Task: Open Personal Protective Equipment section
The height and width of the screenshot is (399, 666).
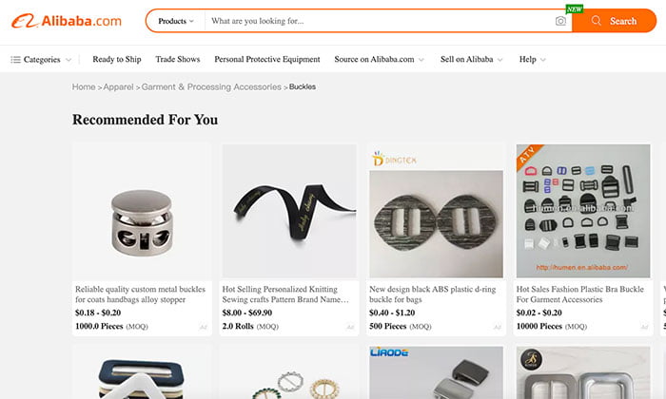Action: [x=267, y=59]
